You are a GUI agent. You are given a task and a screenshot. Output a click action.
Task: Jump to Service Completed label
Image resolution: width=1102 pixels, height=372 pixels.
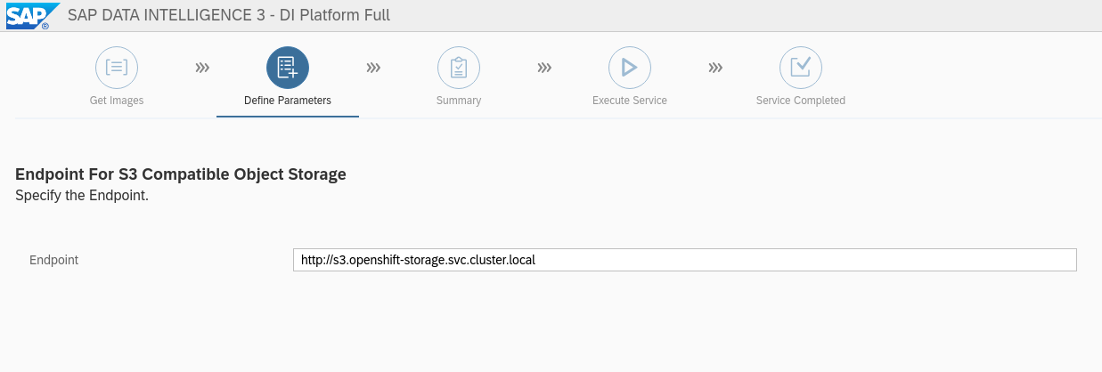click(x=801, y=101)
